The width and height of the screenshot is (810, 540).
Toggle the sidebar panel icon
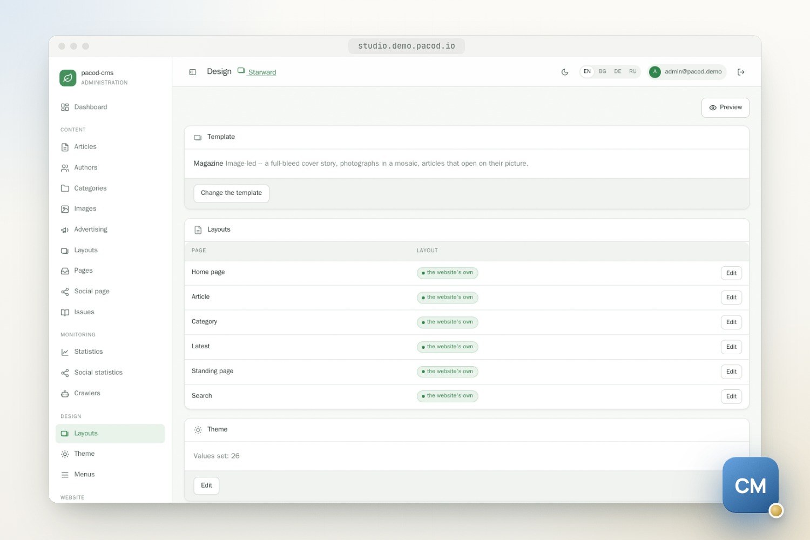tap(192, 72)
